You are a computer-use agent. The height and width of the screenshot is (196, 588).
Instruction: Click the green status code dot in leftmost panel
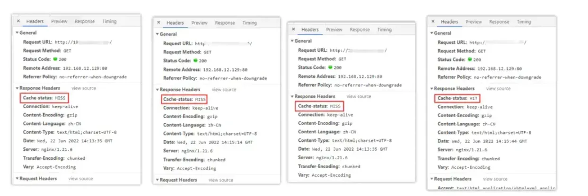55,59
